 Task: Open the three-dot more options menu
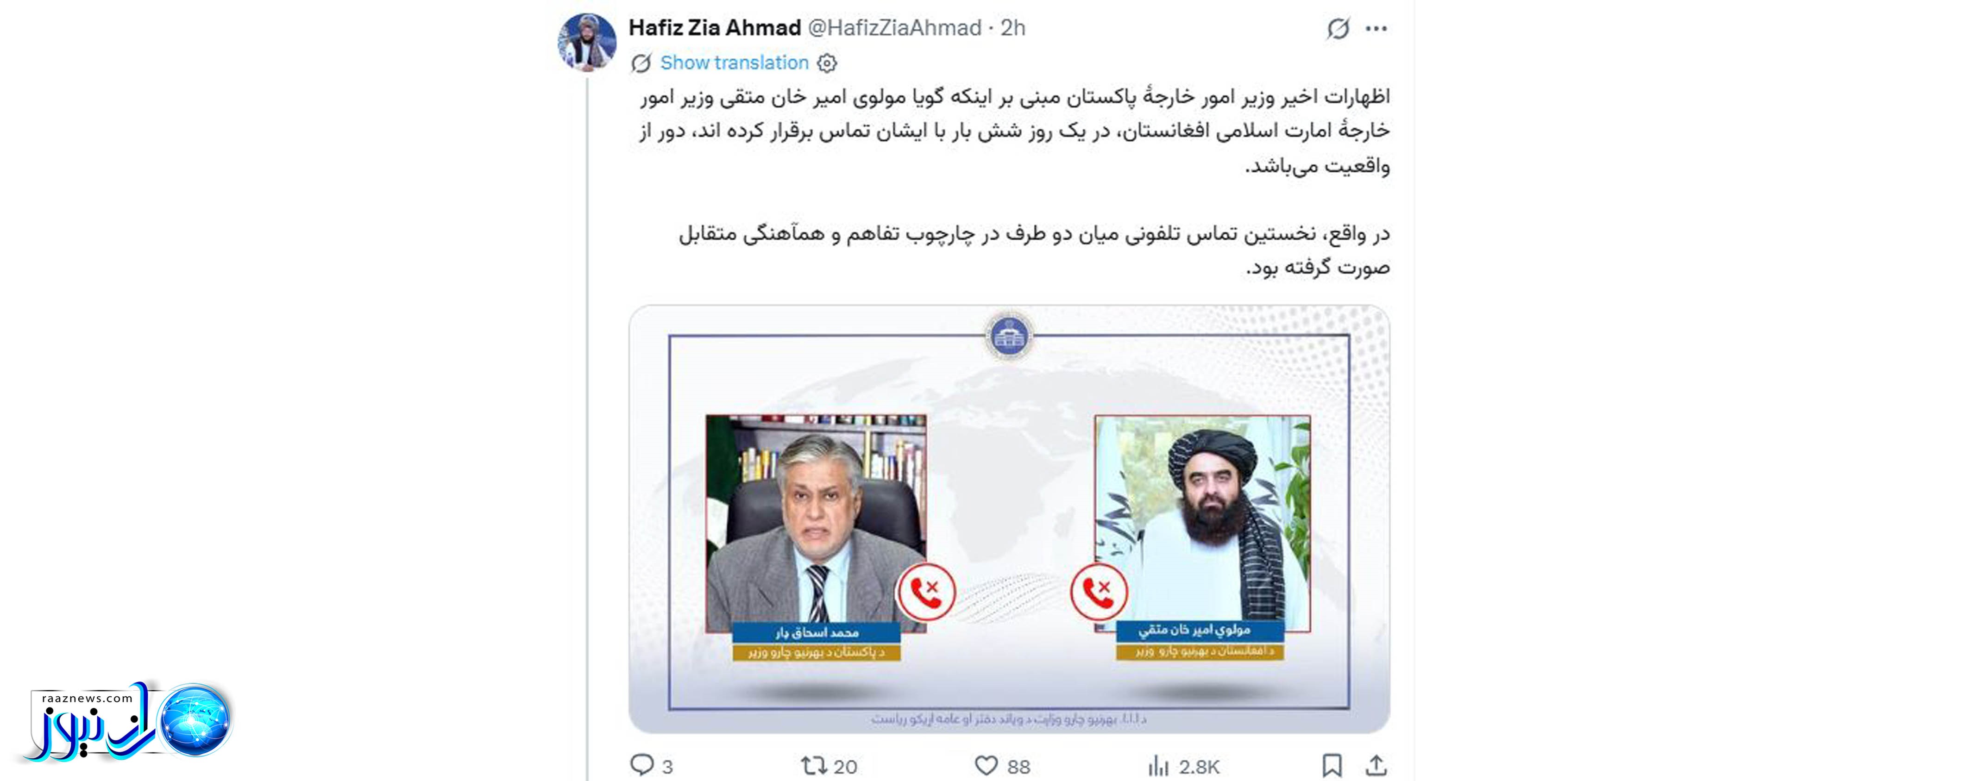[x=1376, y=29]
